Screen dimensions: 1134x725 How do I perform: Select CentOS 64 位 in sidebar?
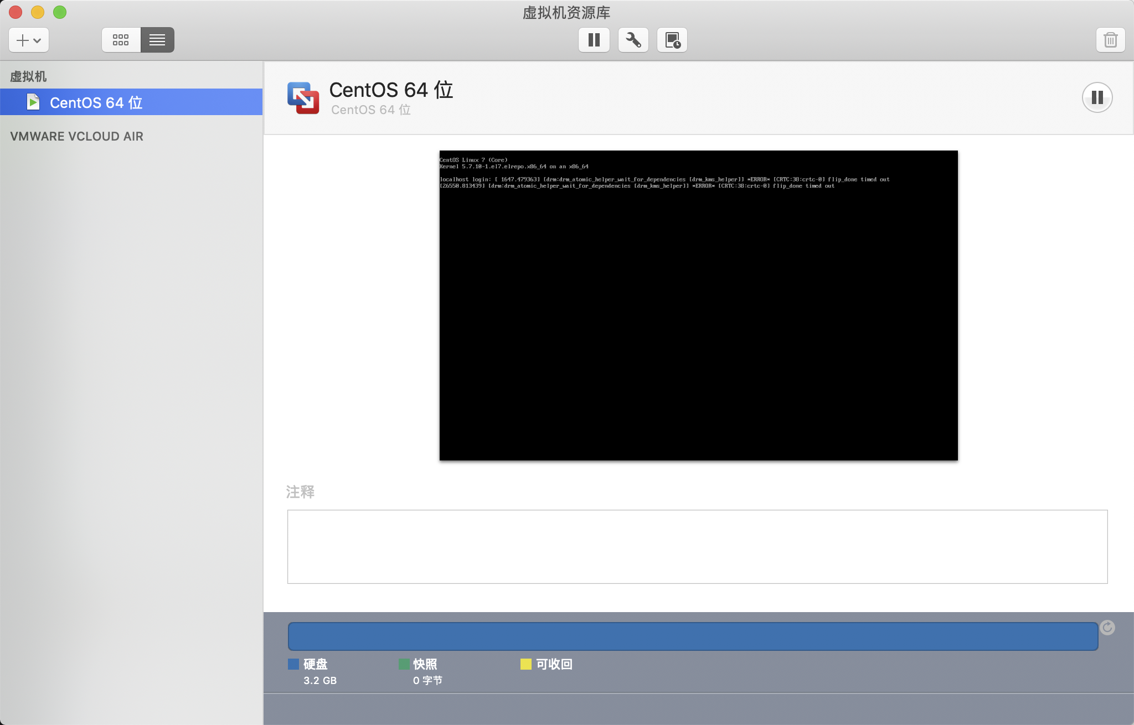pos(96,102)
